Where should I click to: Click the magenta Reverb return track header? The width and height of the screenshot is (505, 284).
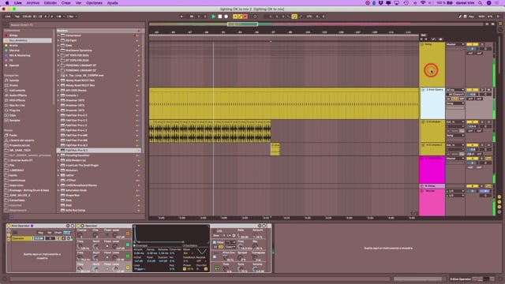pos(432,170)
